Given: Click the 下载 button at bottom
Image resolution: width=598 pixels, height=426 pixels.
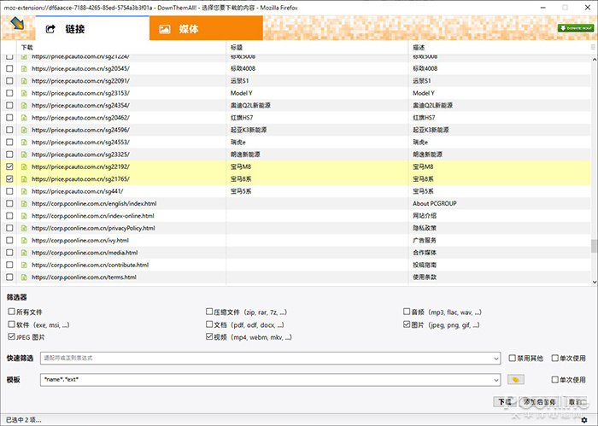Looking at the screenshot, I should pos(506,402).
